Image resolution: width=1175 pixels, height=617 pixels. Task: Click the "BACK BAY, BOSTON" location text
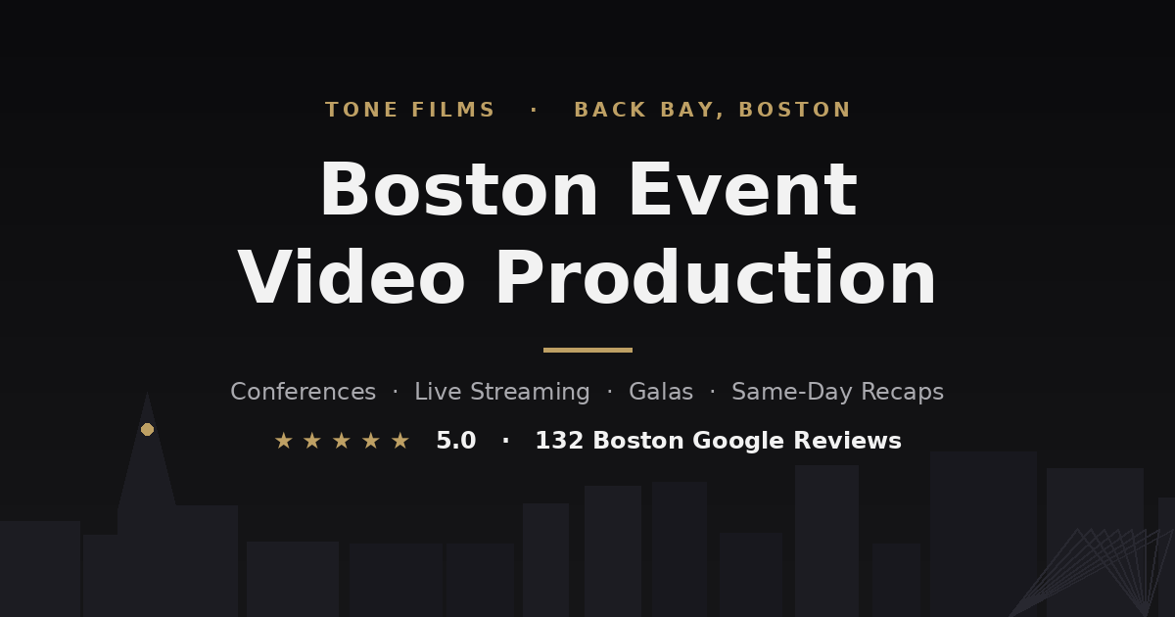pyautogui.click(x=713, y=110)
